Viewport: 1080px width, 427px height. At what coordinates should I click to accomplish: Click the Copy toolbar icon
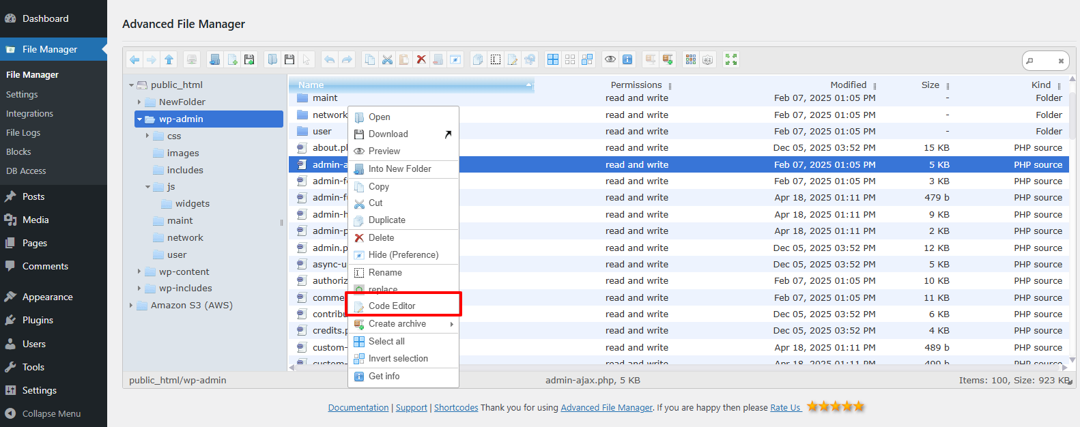370,60
